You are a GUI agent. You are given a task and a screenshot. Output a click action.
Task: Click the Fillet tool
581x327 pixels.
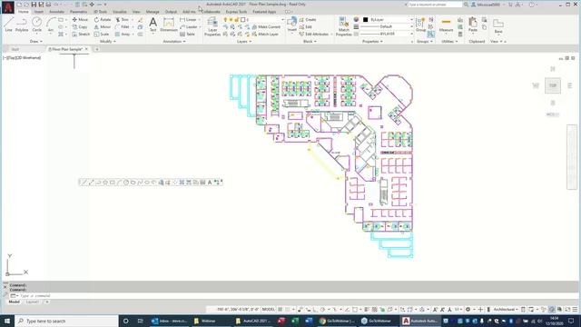[123, 26]
